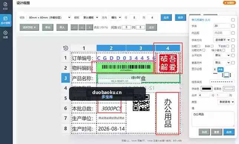Tick the checkbox right of 字体方向 dropdown

click(x=233, y=40)
